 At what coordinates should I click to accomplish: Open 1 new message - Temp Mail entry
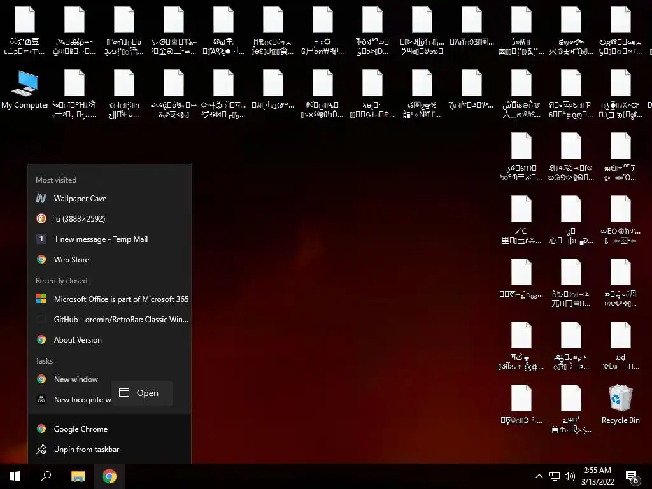[110, 239]
